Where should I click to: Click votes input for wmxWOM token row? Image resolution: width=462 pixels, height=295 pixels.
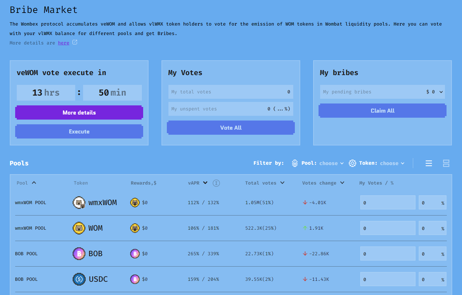tap(388, 203)
